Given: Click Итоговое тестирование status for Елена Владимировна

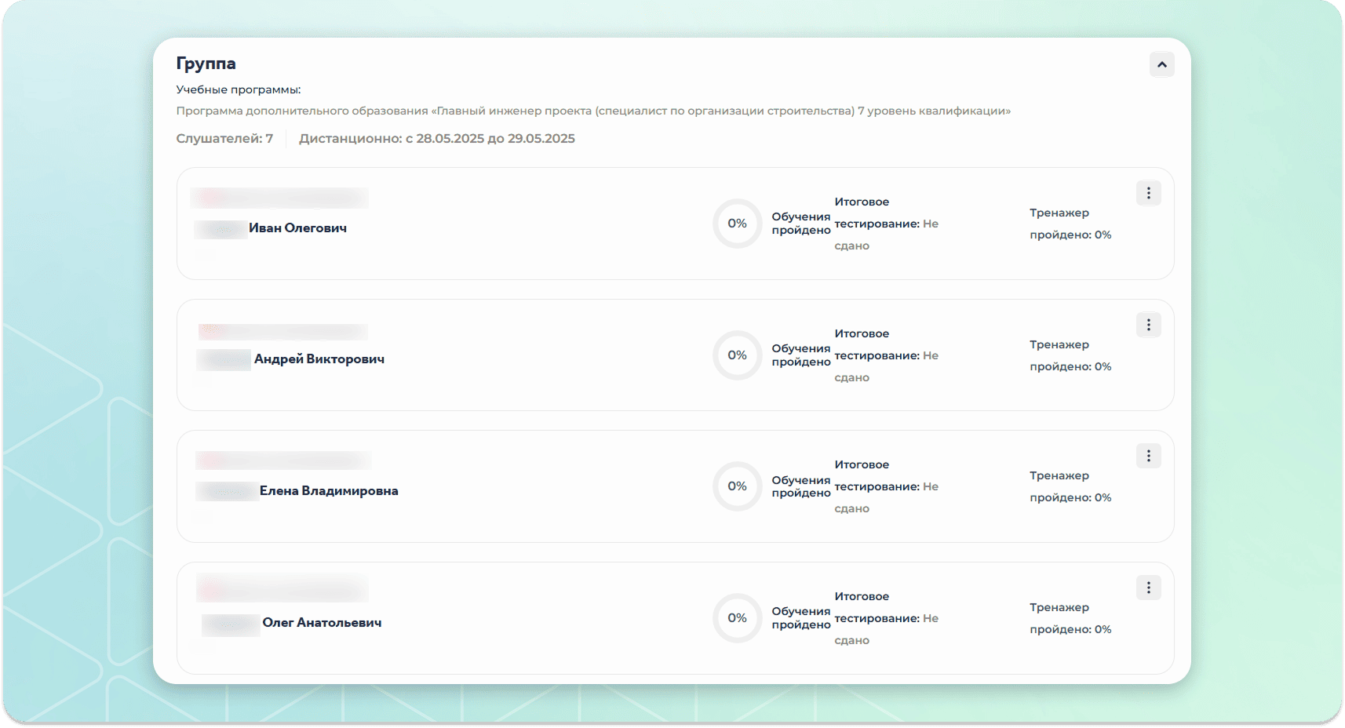Looking at the screenshot, I should (887, 486).
